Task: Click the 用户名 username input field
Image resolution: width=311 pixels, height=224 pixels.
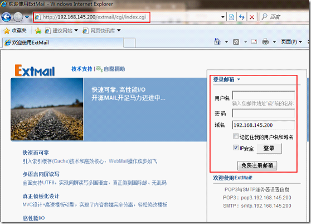Action: point(263,96)
